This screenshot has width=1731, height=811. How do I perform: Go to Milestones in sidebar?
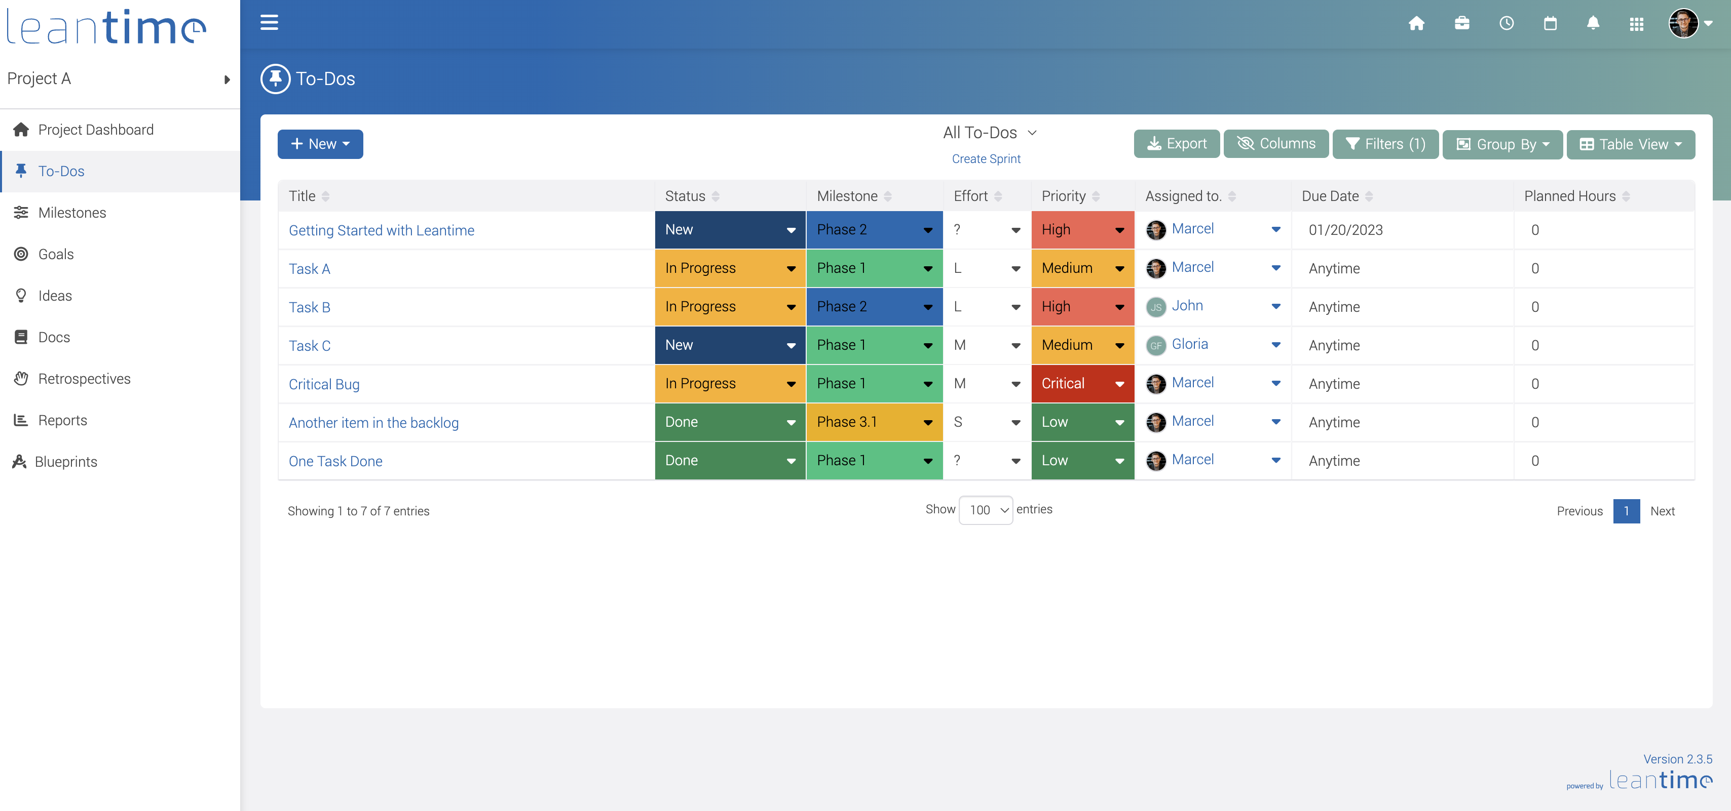(x=72, y=213)
